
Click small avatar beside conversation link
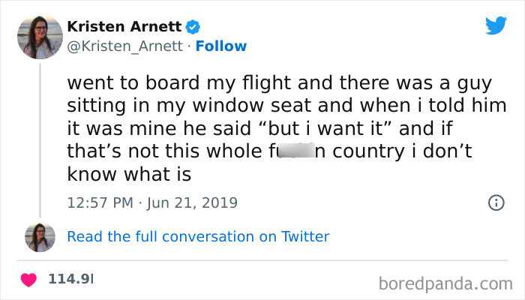click(x=39, y=237)
